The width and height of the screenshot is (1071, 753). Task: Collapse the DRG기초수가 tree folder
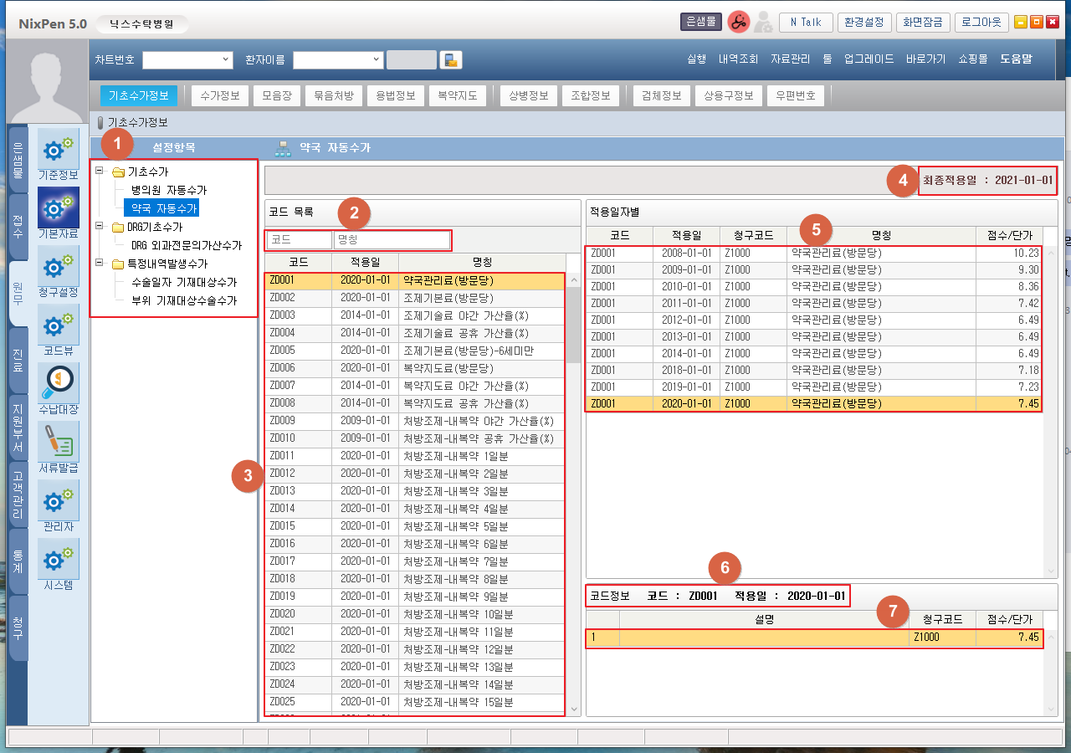pyautogui.click(x=100, y=227)
